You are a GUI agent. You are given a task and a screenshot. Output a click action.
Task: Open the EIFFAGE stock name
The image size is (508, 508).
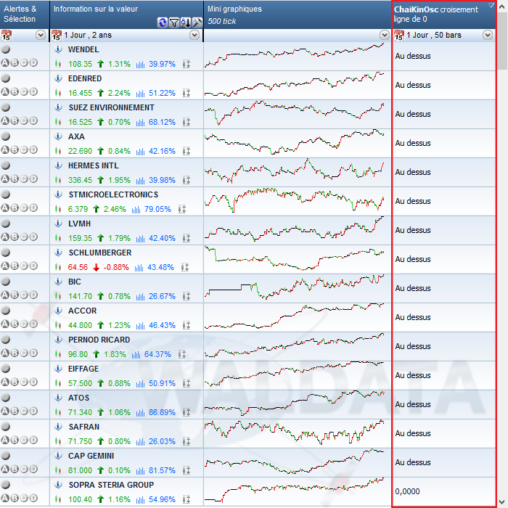pyautogui.click(x=83, y=369)
